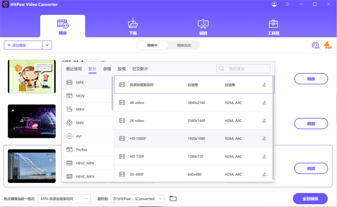This screenshot has width=337, height=207.
Task: Click the format list scrollbar
Action: tap(112, 94)
